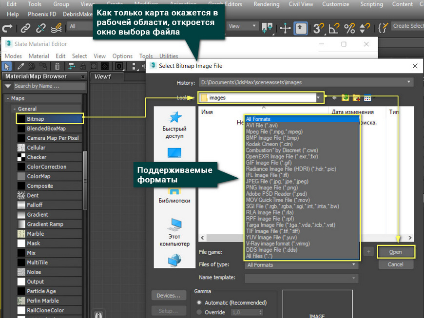Click Hide Unused Nodeslots icon
The height and width of the screenshot is (318, 424).
click(82, 66)
